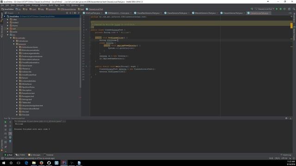Open Favorites tool window on left strip
The height and width of the screenshot is (166, 296).
pyautogui.click(x=2, y=145)
